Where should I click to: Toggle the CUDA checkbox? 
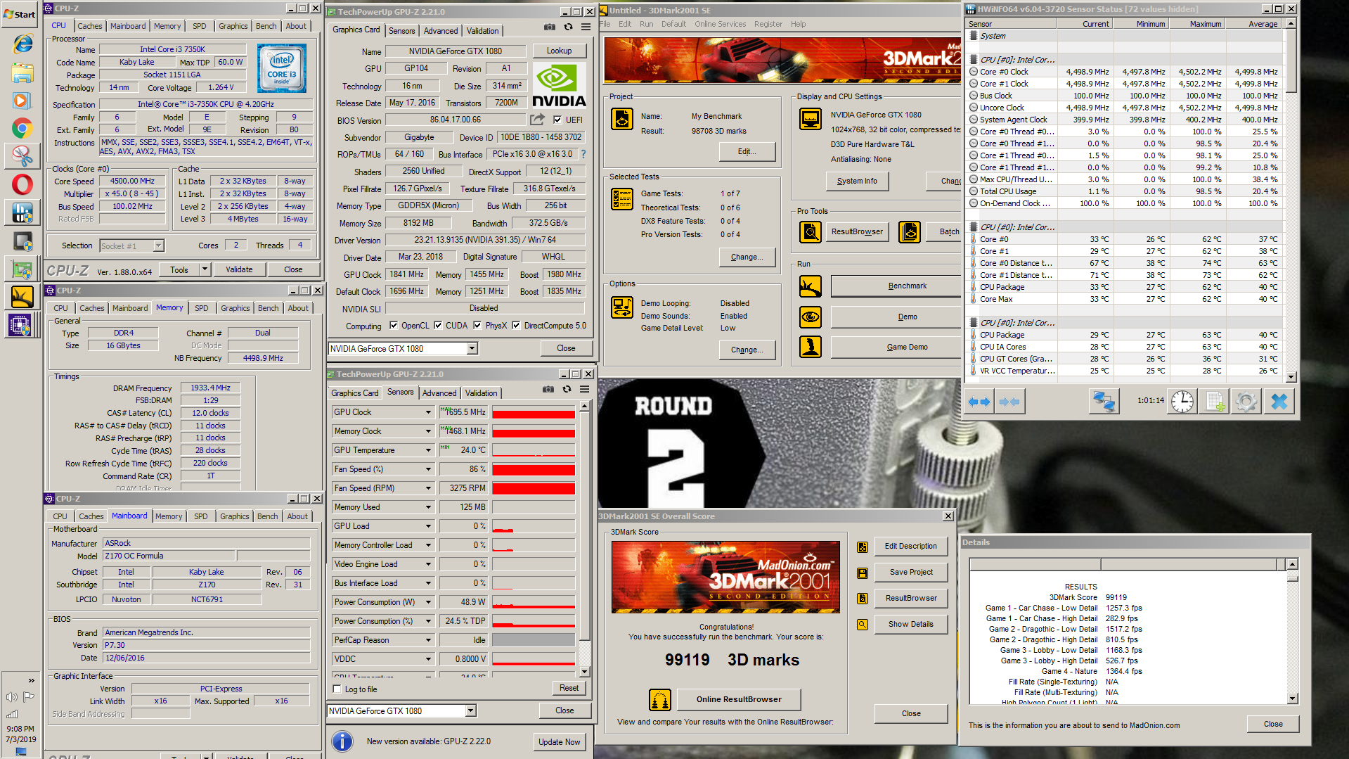coord(438,326)
